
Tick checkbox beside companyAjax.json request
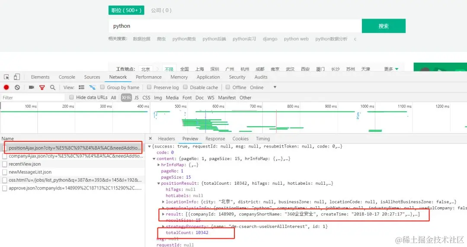tap(4, 156)
